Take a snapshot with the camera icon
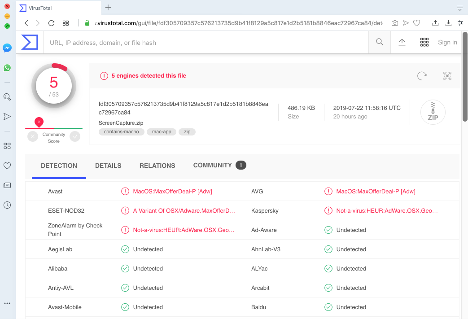468x319 pixels. click(x=394, y=23)
